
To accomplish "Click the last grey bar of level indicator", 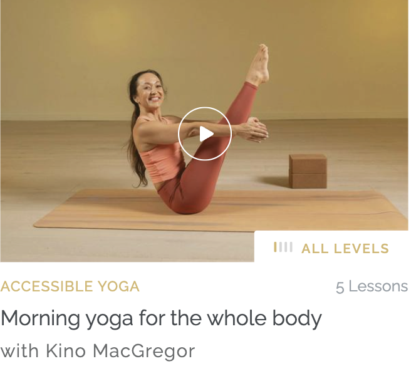I will click(x=291, y=248).
